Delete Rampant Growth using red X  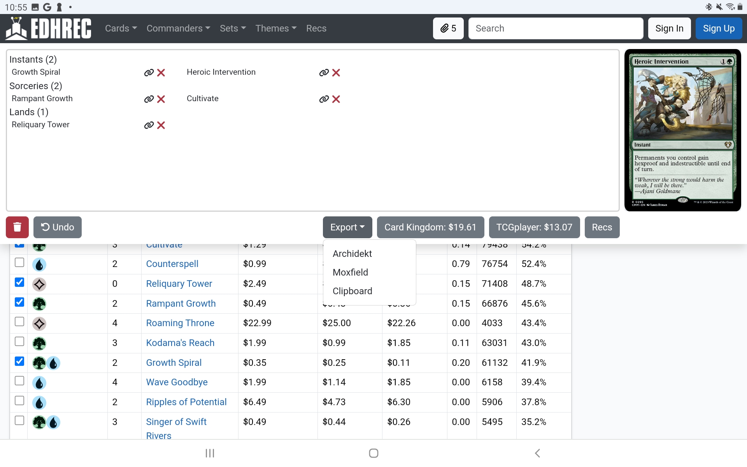coord(161,99)
